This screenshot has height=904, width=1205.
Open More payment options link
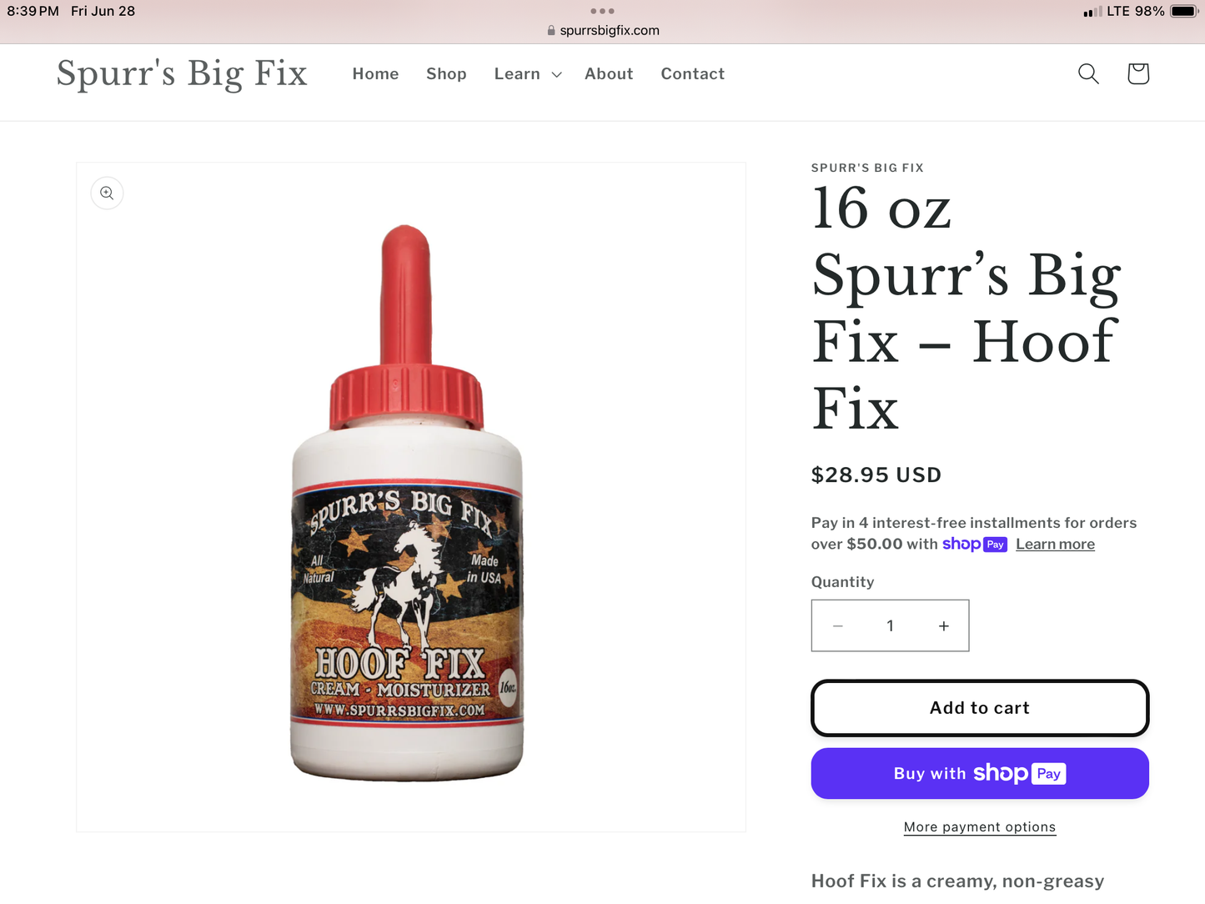click(x=980, y=827)
